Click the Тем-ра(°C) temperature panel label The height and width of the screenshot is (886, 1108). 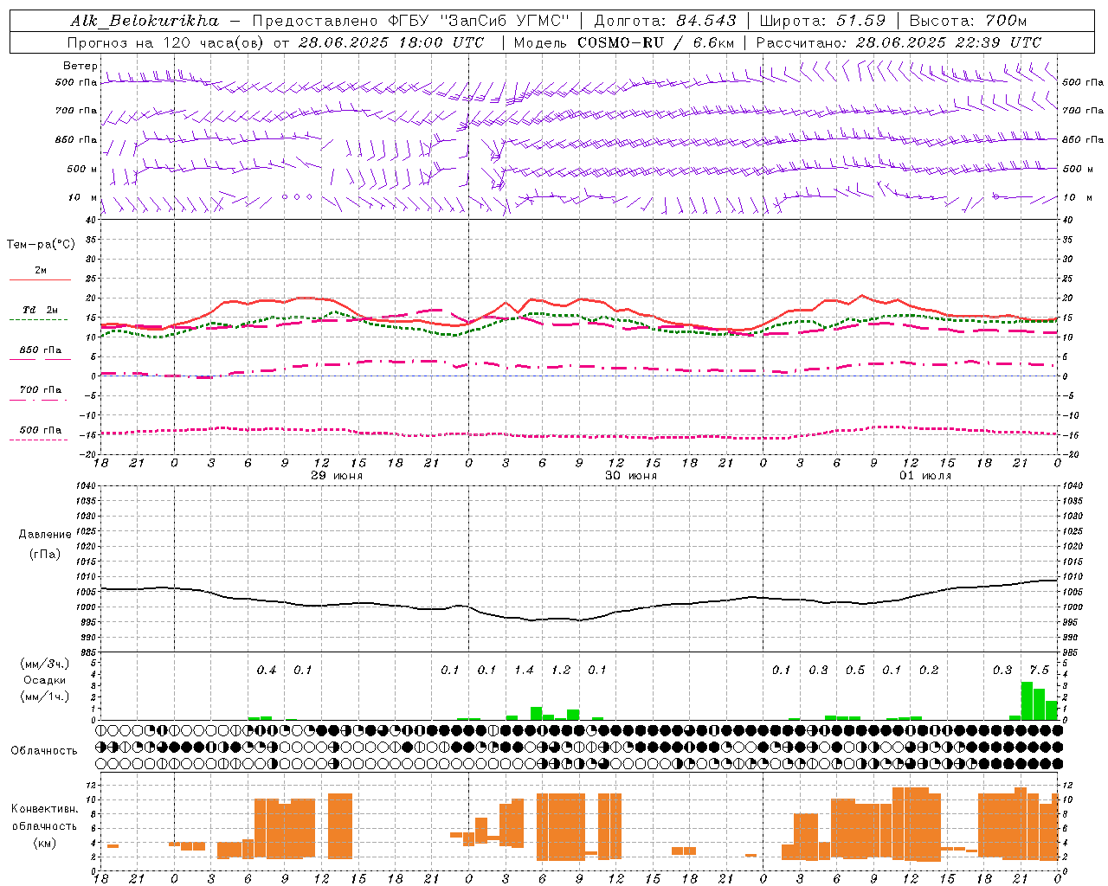(x=41, y=245)
